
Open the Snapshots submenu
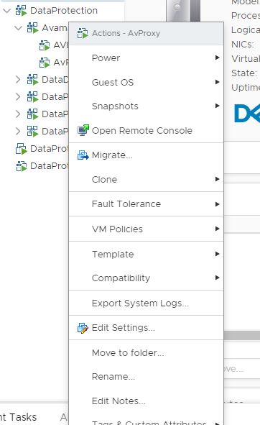click(x=147, y=106)
